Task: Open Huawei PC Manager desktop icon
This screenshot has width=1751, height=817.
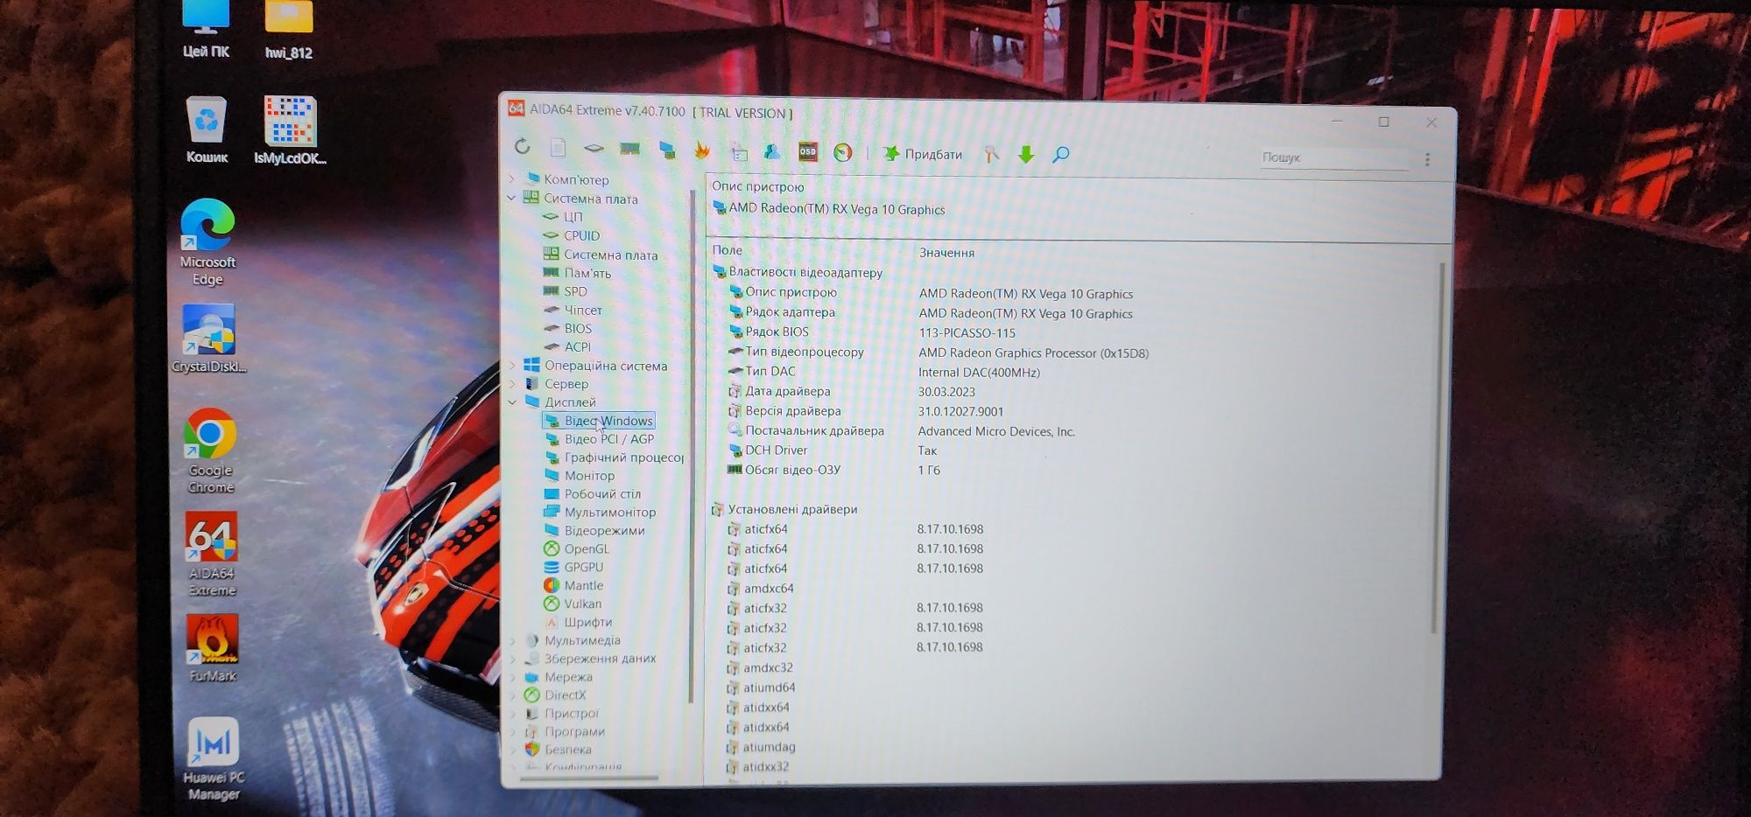Action: coord(214,758)
